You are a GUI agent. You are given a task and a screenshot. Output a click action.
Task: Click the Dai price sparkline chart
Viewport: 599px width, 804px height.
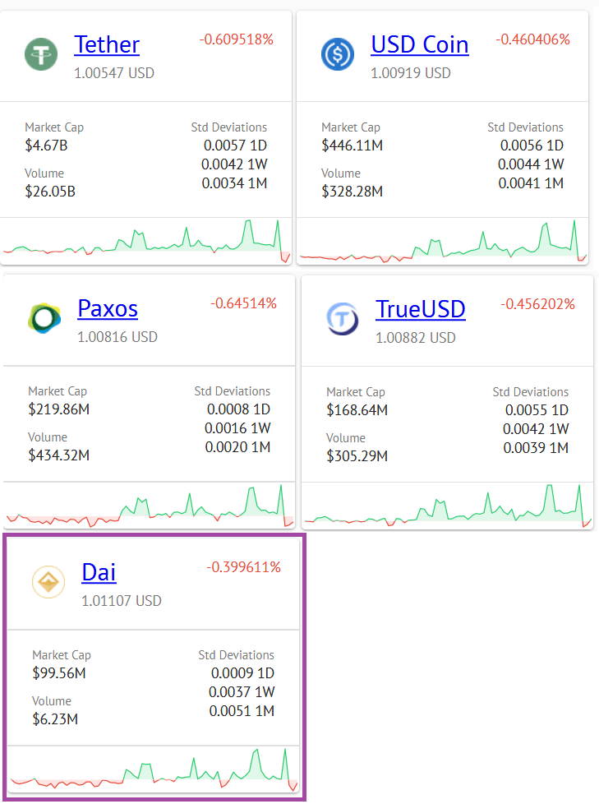[x=153, y=769]
